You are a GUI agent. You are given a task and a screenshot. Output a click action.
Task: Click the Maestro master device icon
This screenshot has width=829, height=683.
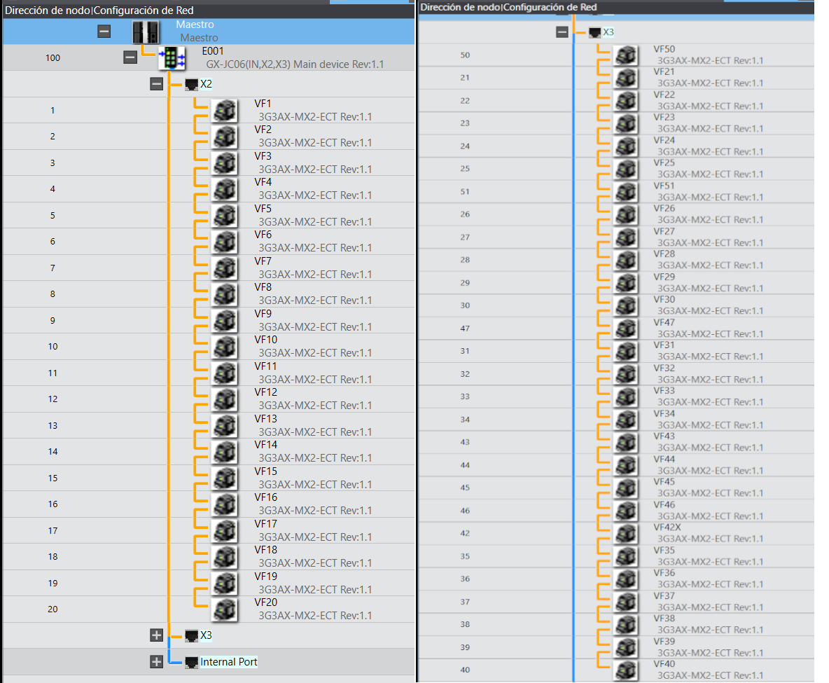click(146, 31)
